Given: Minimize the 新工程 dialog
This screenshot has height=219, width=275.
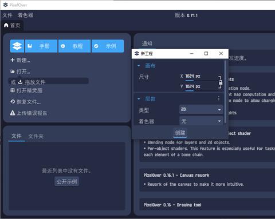Looking at the screenshot, I should point(192,54).
